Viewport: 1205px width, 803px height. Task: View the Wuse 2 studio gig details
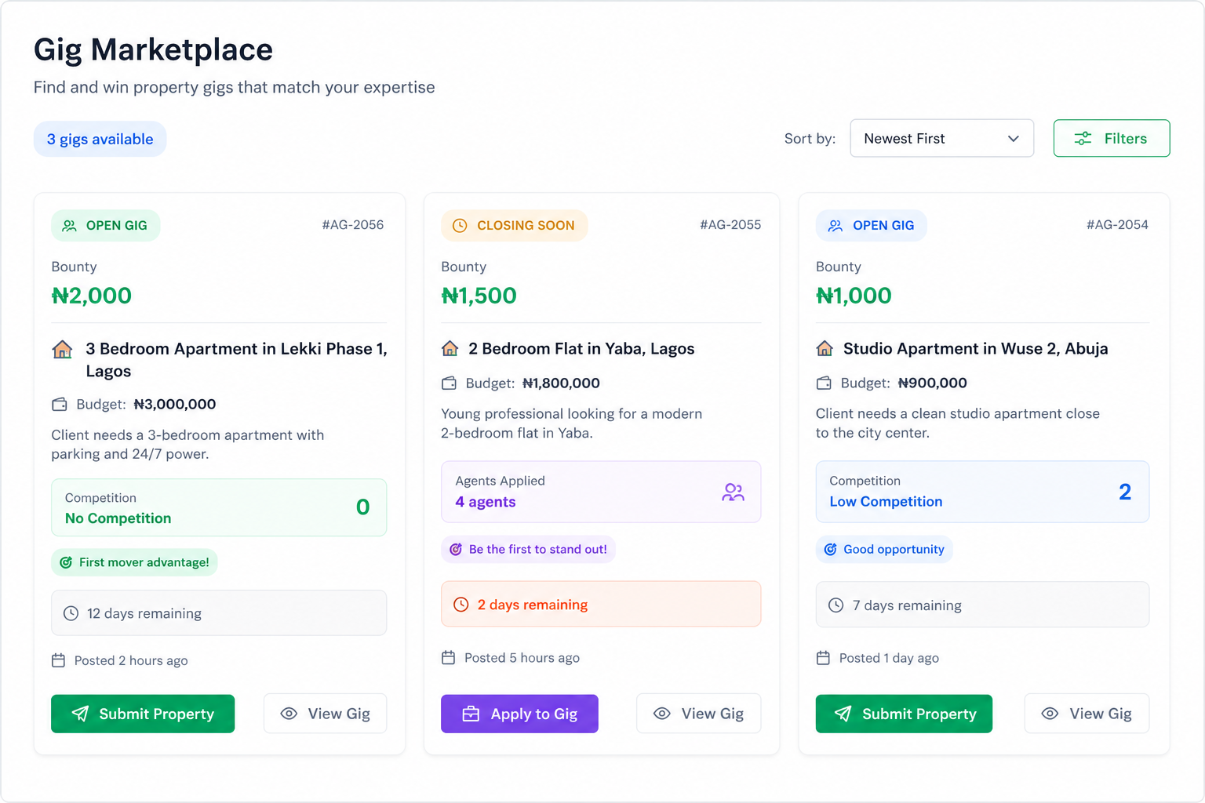(1087, 714)
